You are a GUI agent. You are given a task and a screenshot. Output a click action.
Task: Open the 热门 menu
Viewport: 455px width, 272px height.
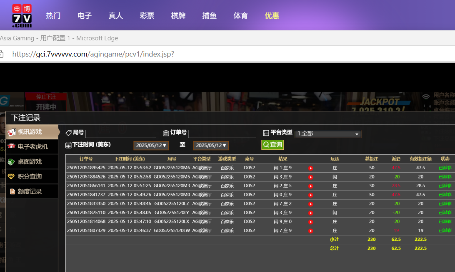(53, 16)
